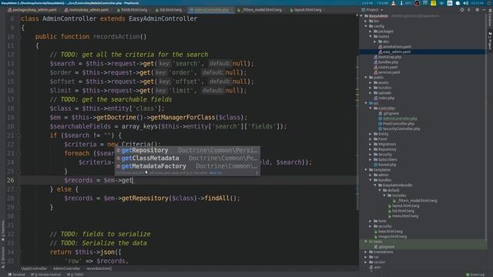Collapse the routes folder
Screen dimensions: 493x277
371,36
